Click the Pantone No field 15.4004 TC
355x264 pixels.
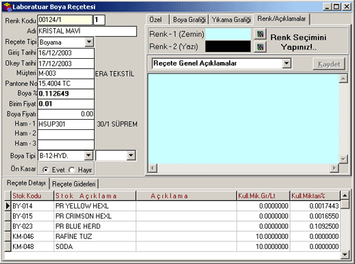(x=66, y=83)
